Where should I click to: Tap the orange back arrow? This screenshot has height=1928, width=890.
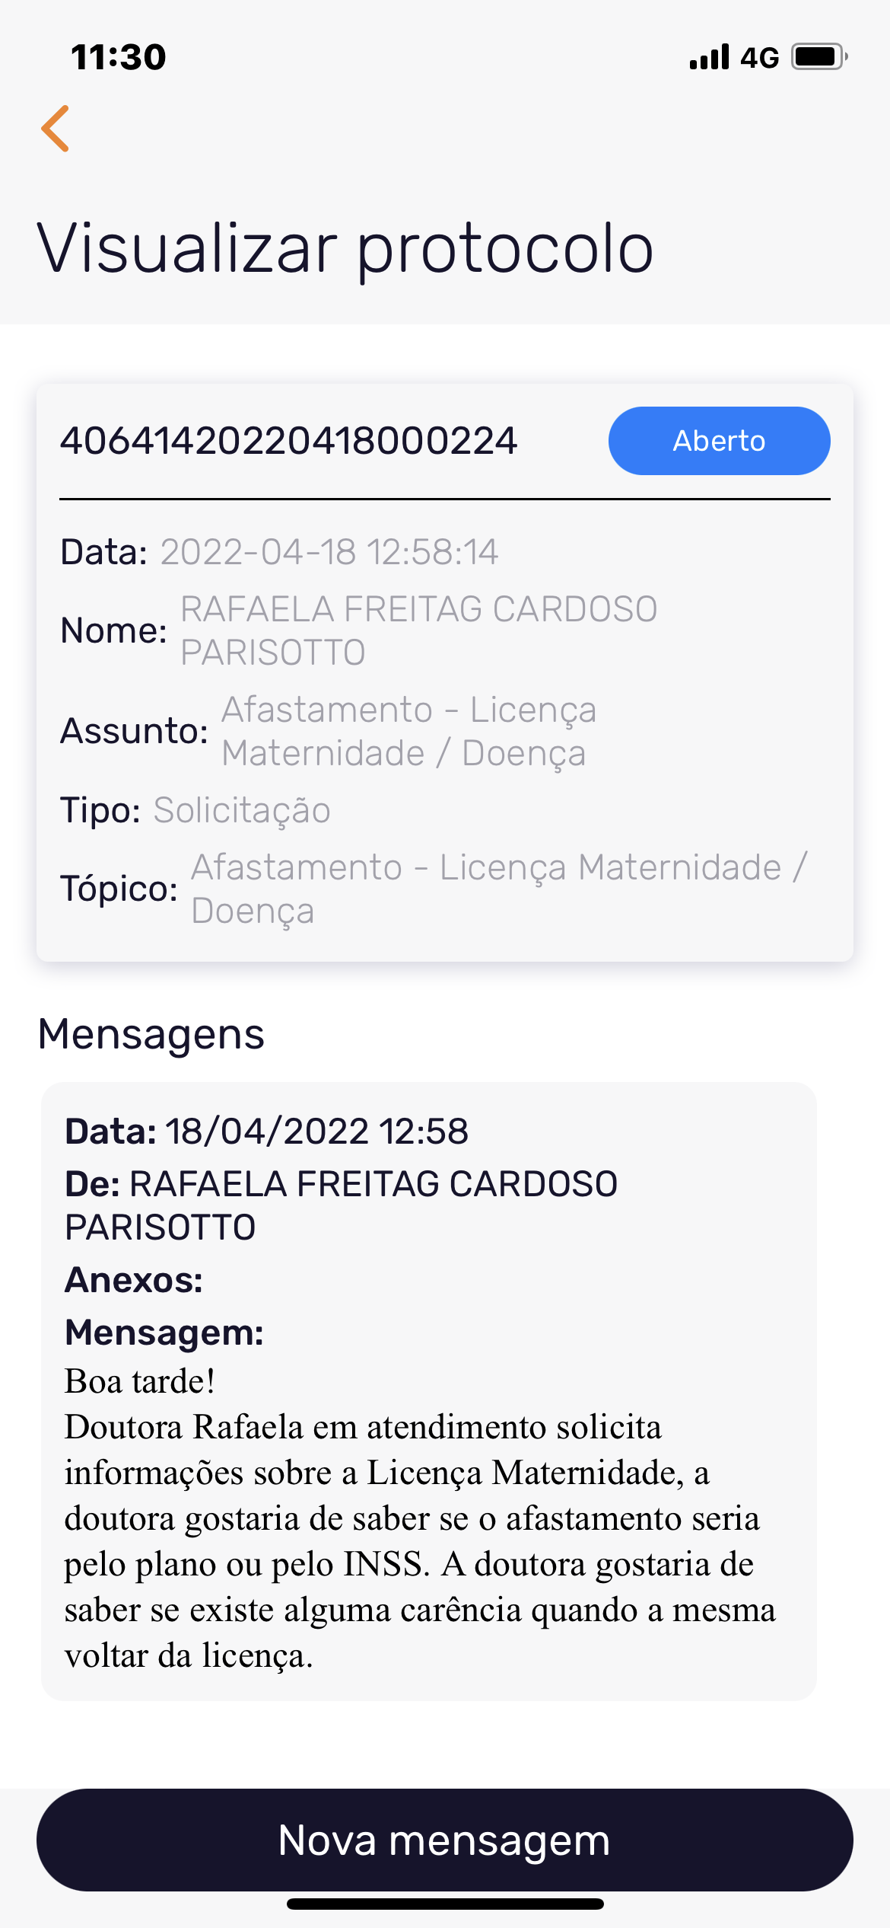[x=56, y=129]
